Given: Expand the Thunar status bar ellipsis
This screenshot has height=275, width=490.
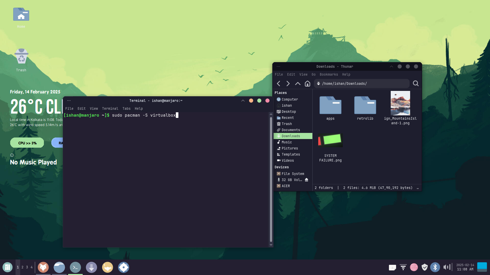Looking at the screenshot, I should pyautogui.click(x=418, y=188).
